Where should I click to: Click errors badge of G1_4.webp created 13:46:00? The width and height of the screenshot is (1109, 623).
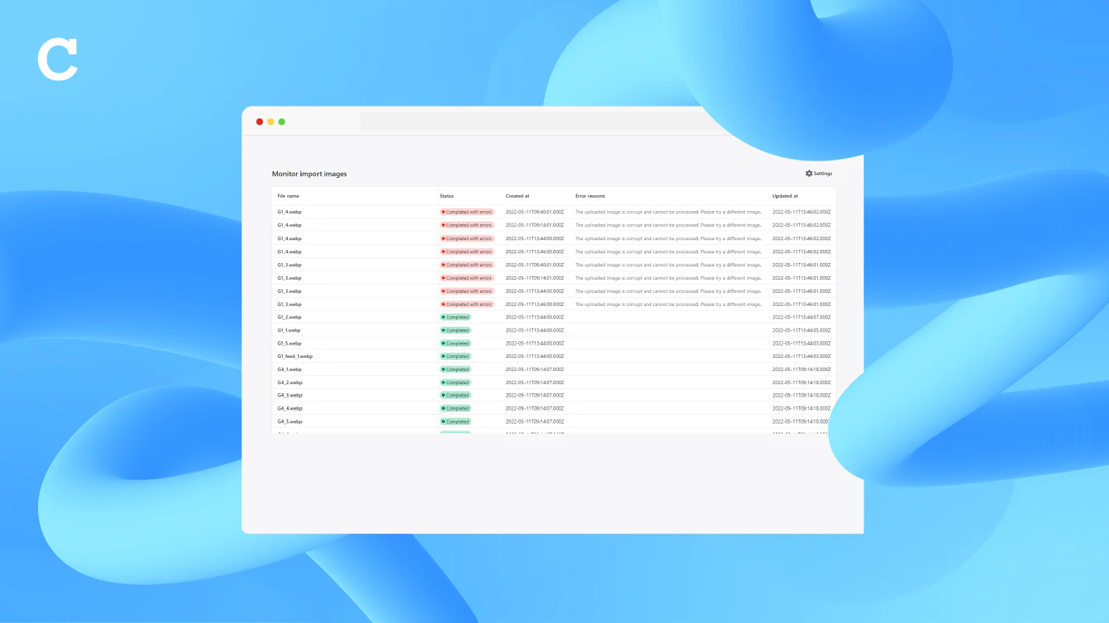467,252
